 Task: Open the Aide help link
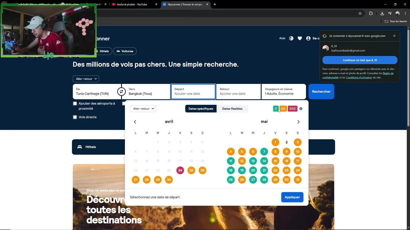(282, 38)
